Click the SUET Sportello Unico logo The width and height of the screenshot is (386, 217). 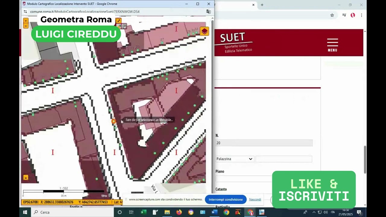[x=237, y=43]
